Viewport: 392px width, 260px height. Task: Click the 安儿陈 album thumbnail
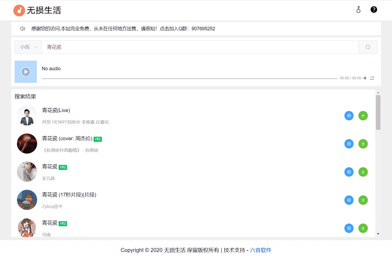tap(27, 172)
